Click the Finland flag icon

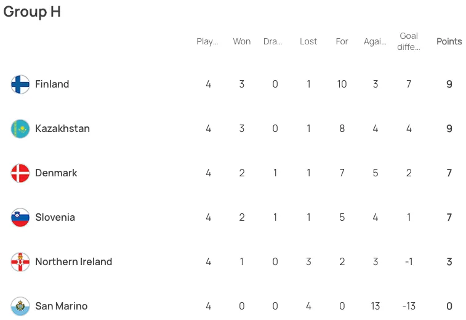(20, 84)
